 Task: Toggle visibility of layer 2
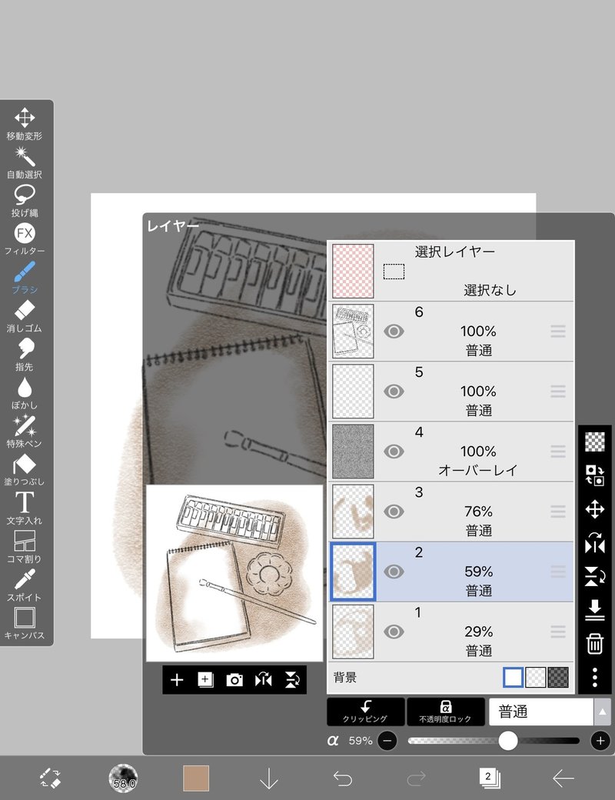tap(394, 572)
